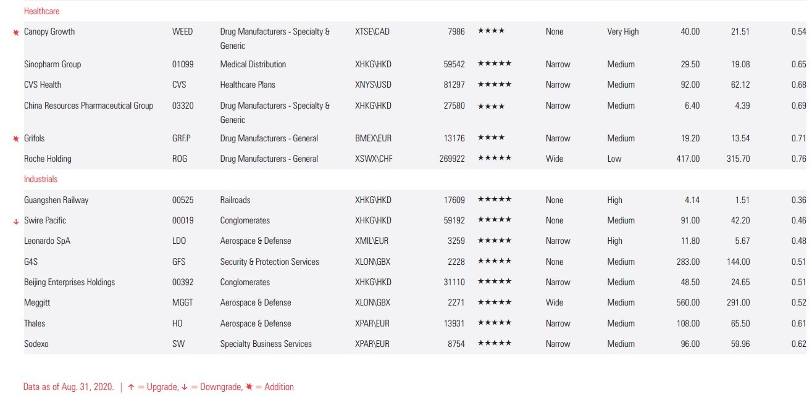
Task: Click the Very High uncertainty for Canopy Growth
Action: (x=622, y=31)
